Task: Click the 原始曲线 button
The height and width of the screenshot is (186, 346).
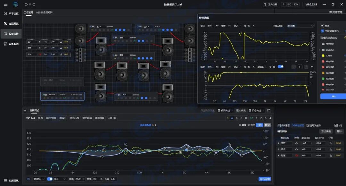Action: (x=241, y=110)
